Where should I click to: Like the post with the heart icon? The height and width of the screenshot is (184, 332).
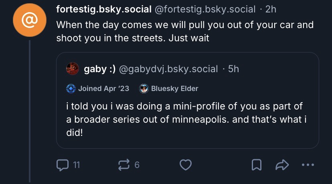pos(185,164)
